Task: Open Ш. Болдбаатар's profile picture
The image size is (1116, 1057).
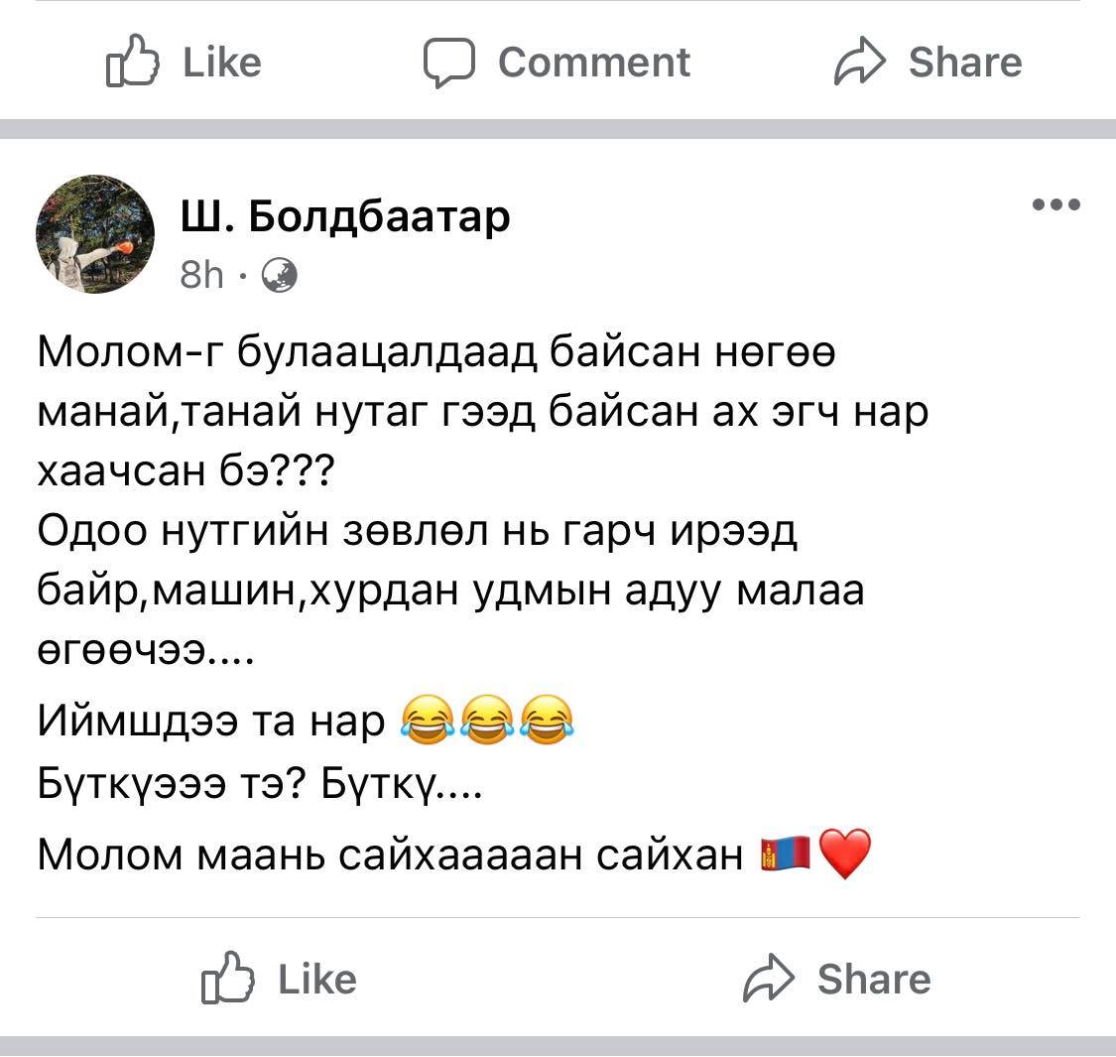Action: pyautogui.click(x=95, y=234)
